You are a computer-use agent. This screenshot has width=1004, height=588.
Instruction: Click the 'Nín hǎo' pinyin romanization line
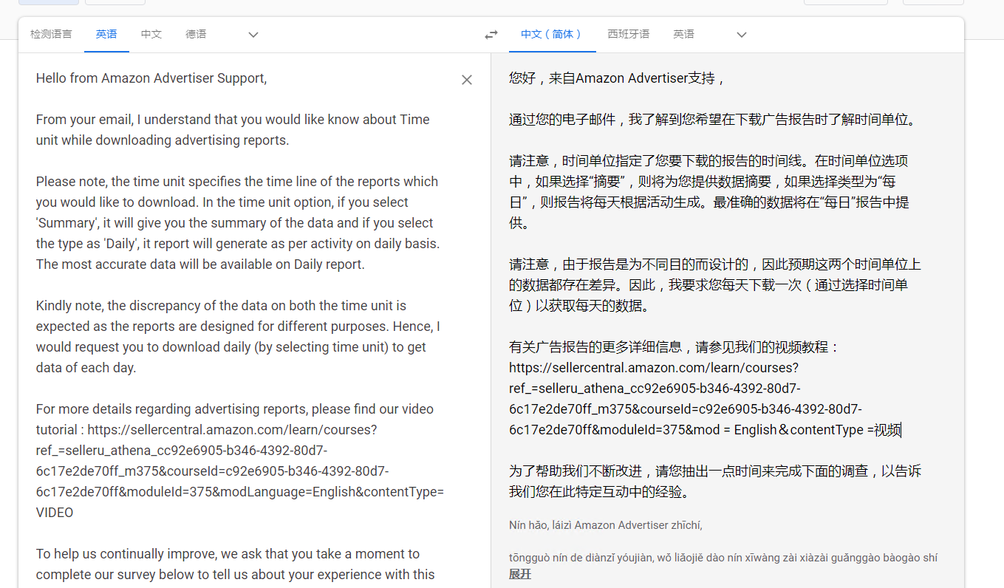coord(605,525)
